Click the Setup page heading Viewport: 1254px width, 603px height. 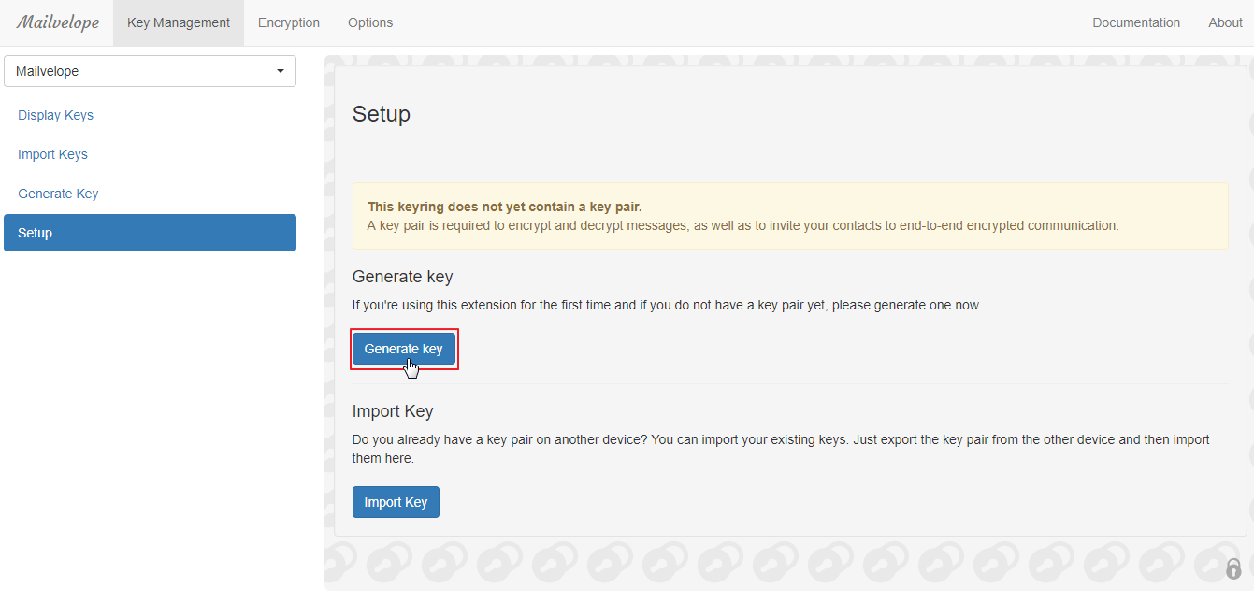(382, 114)
